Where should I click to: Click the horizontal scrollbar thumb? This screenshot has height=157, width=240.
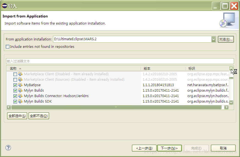(116, 107)
